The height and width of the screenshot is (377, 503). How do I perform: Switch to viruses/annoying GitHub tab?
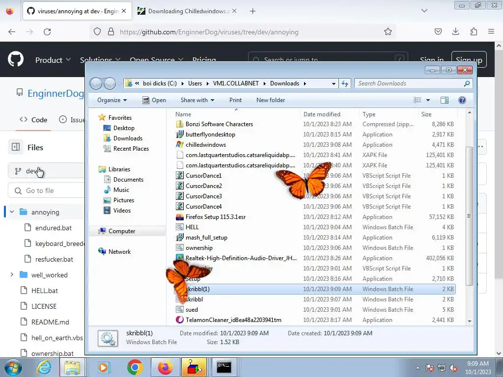click(x=77, y=11)
